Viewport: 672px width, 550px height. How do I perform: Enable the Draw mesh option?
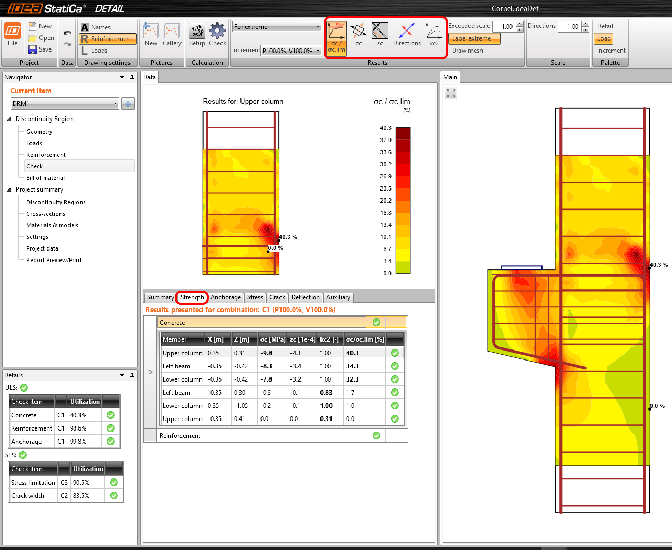point(467,51)
